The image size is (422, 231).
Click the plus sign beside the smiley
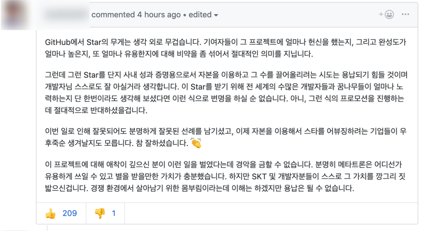point(381,14)
